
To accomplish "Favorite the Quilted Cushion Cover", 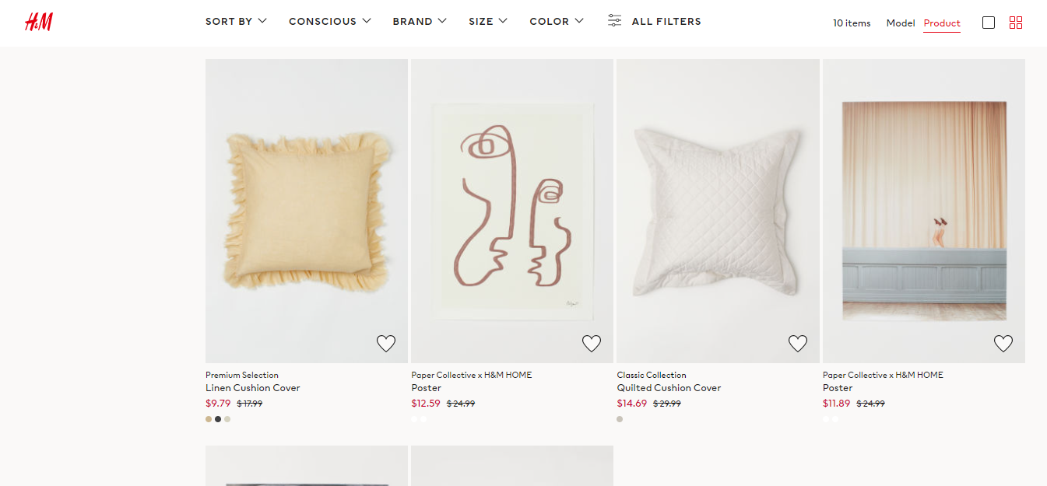I will click(798, 343).
